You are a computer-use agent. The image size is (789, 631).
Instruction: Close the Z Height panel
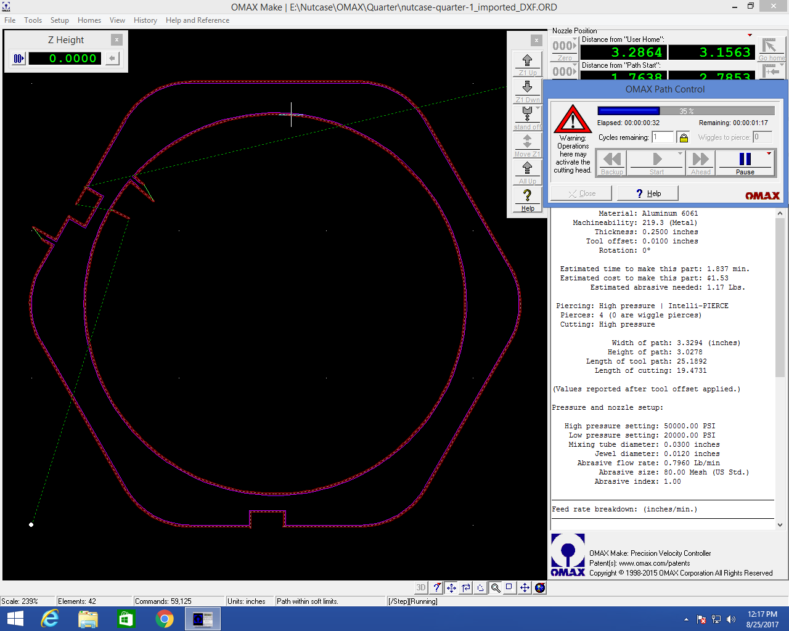[x=117, y=39]
